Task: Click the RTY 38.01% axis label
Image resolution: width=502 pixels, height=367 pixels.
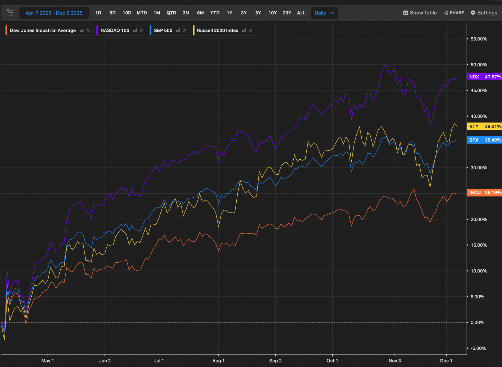Action: tap(484, 126)
